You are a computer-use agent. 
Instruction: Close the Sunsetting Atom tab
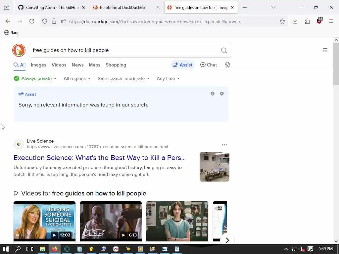coord(83,8)
